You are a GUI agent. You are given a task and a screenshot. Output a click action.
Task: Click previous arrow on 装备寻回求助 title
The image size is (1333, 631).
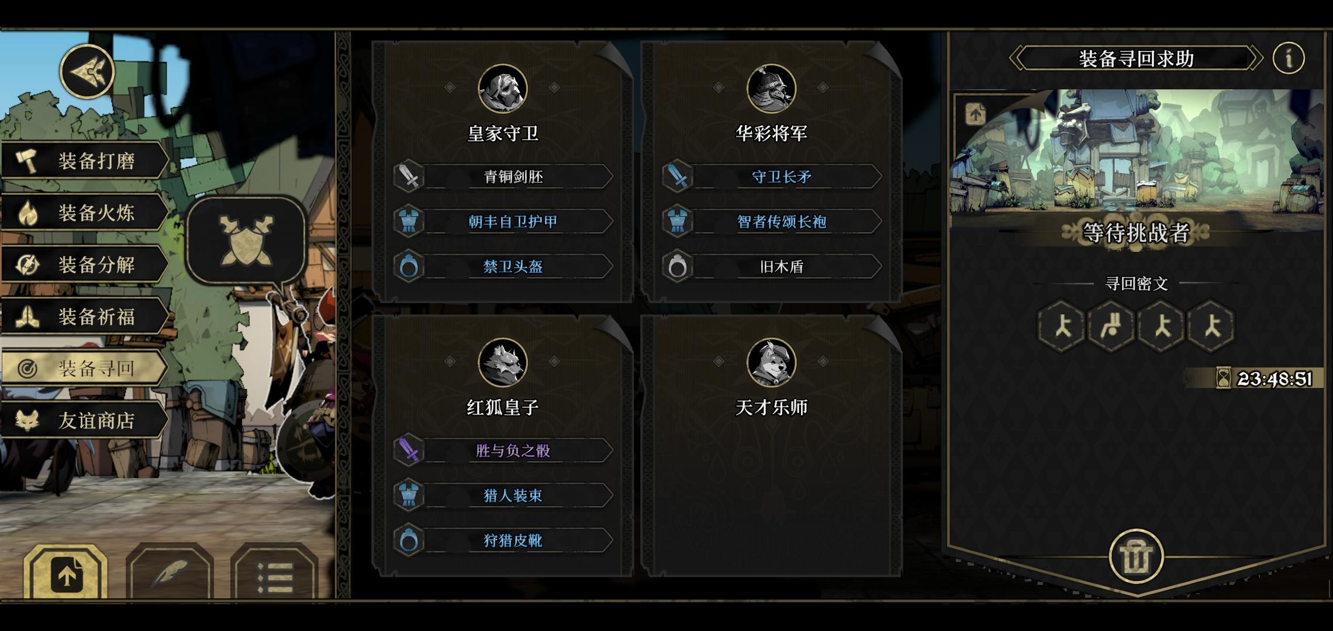coord(1018,58)
